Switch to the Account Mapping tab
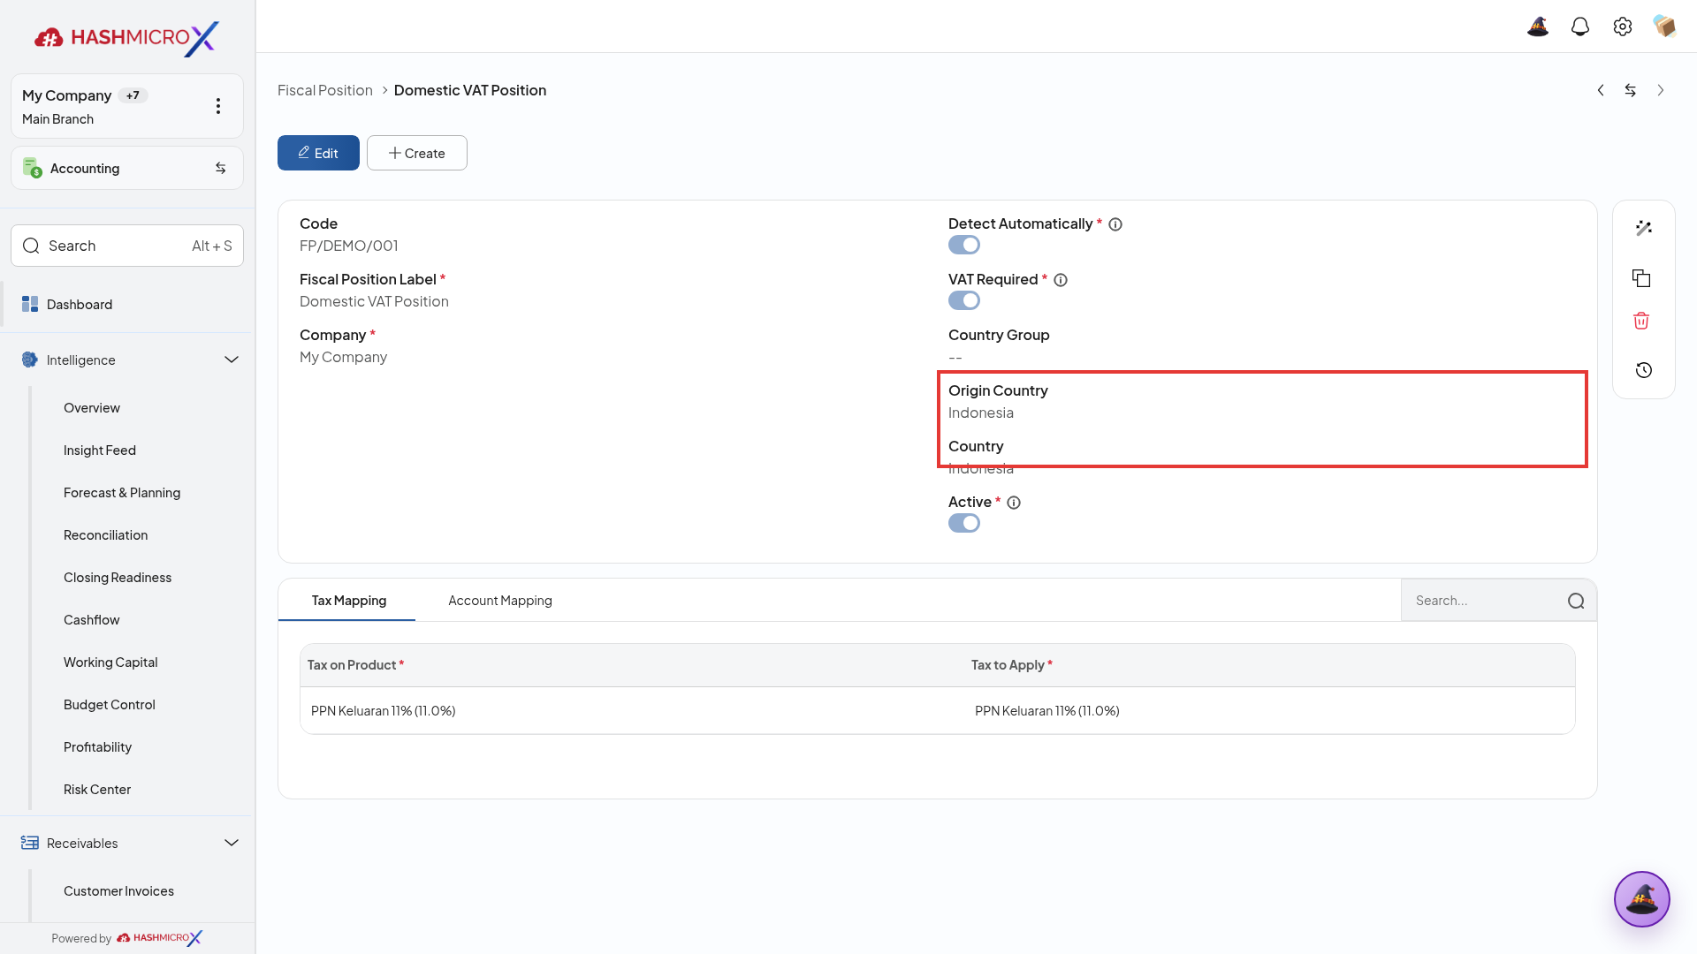The width and height of the screenshot is (1697, 954). click(x=500, y=601)
